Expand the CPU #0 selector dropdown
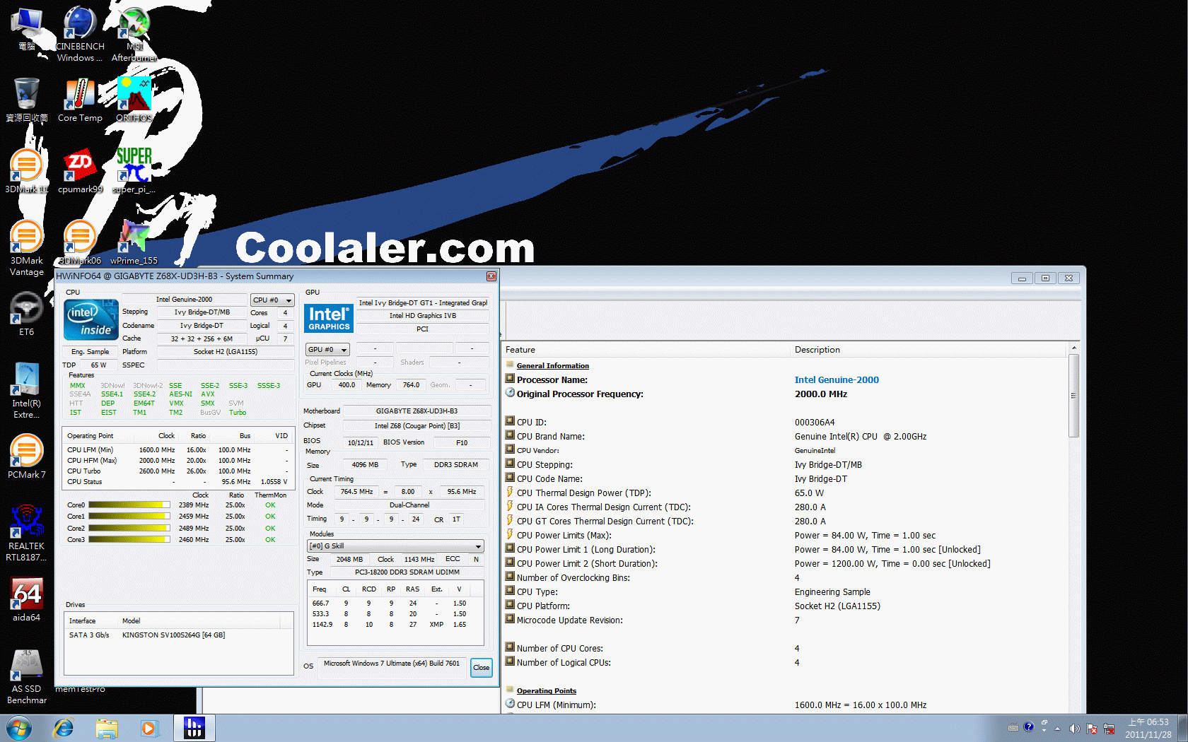1188x742 pixels. click(x=272, y=300)
